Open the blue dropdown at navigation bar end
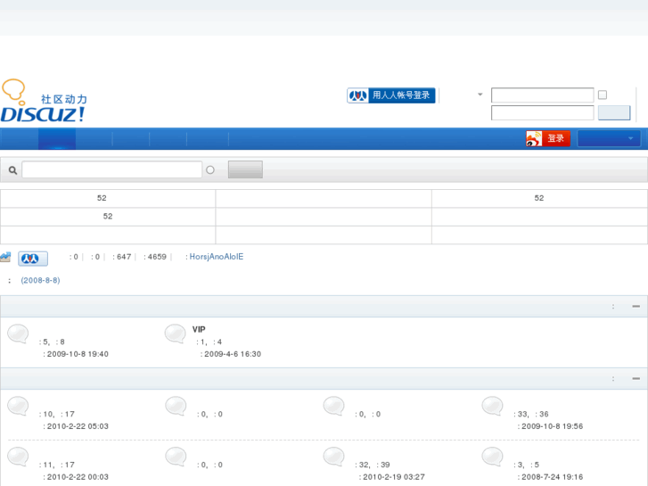The image size is (648, 486). click(609, 138)
